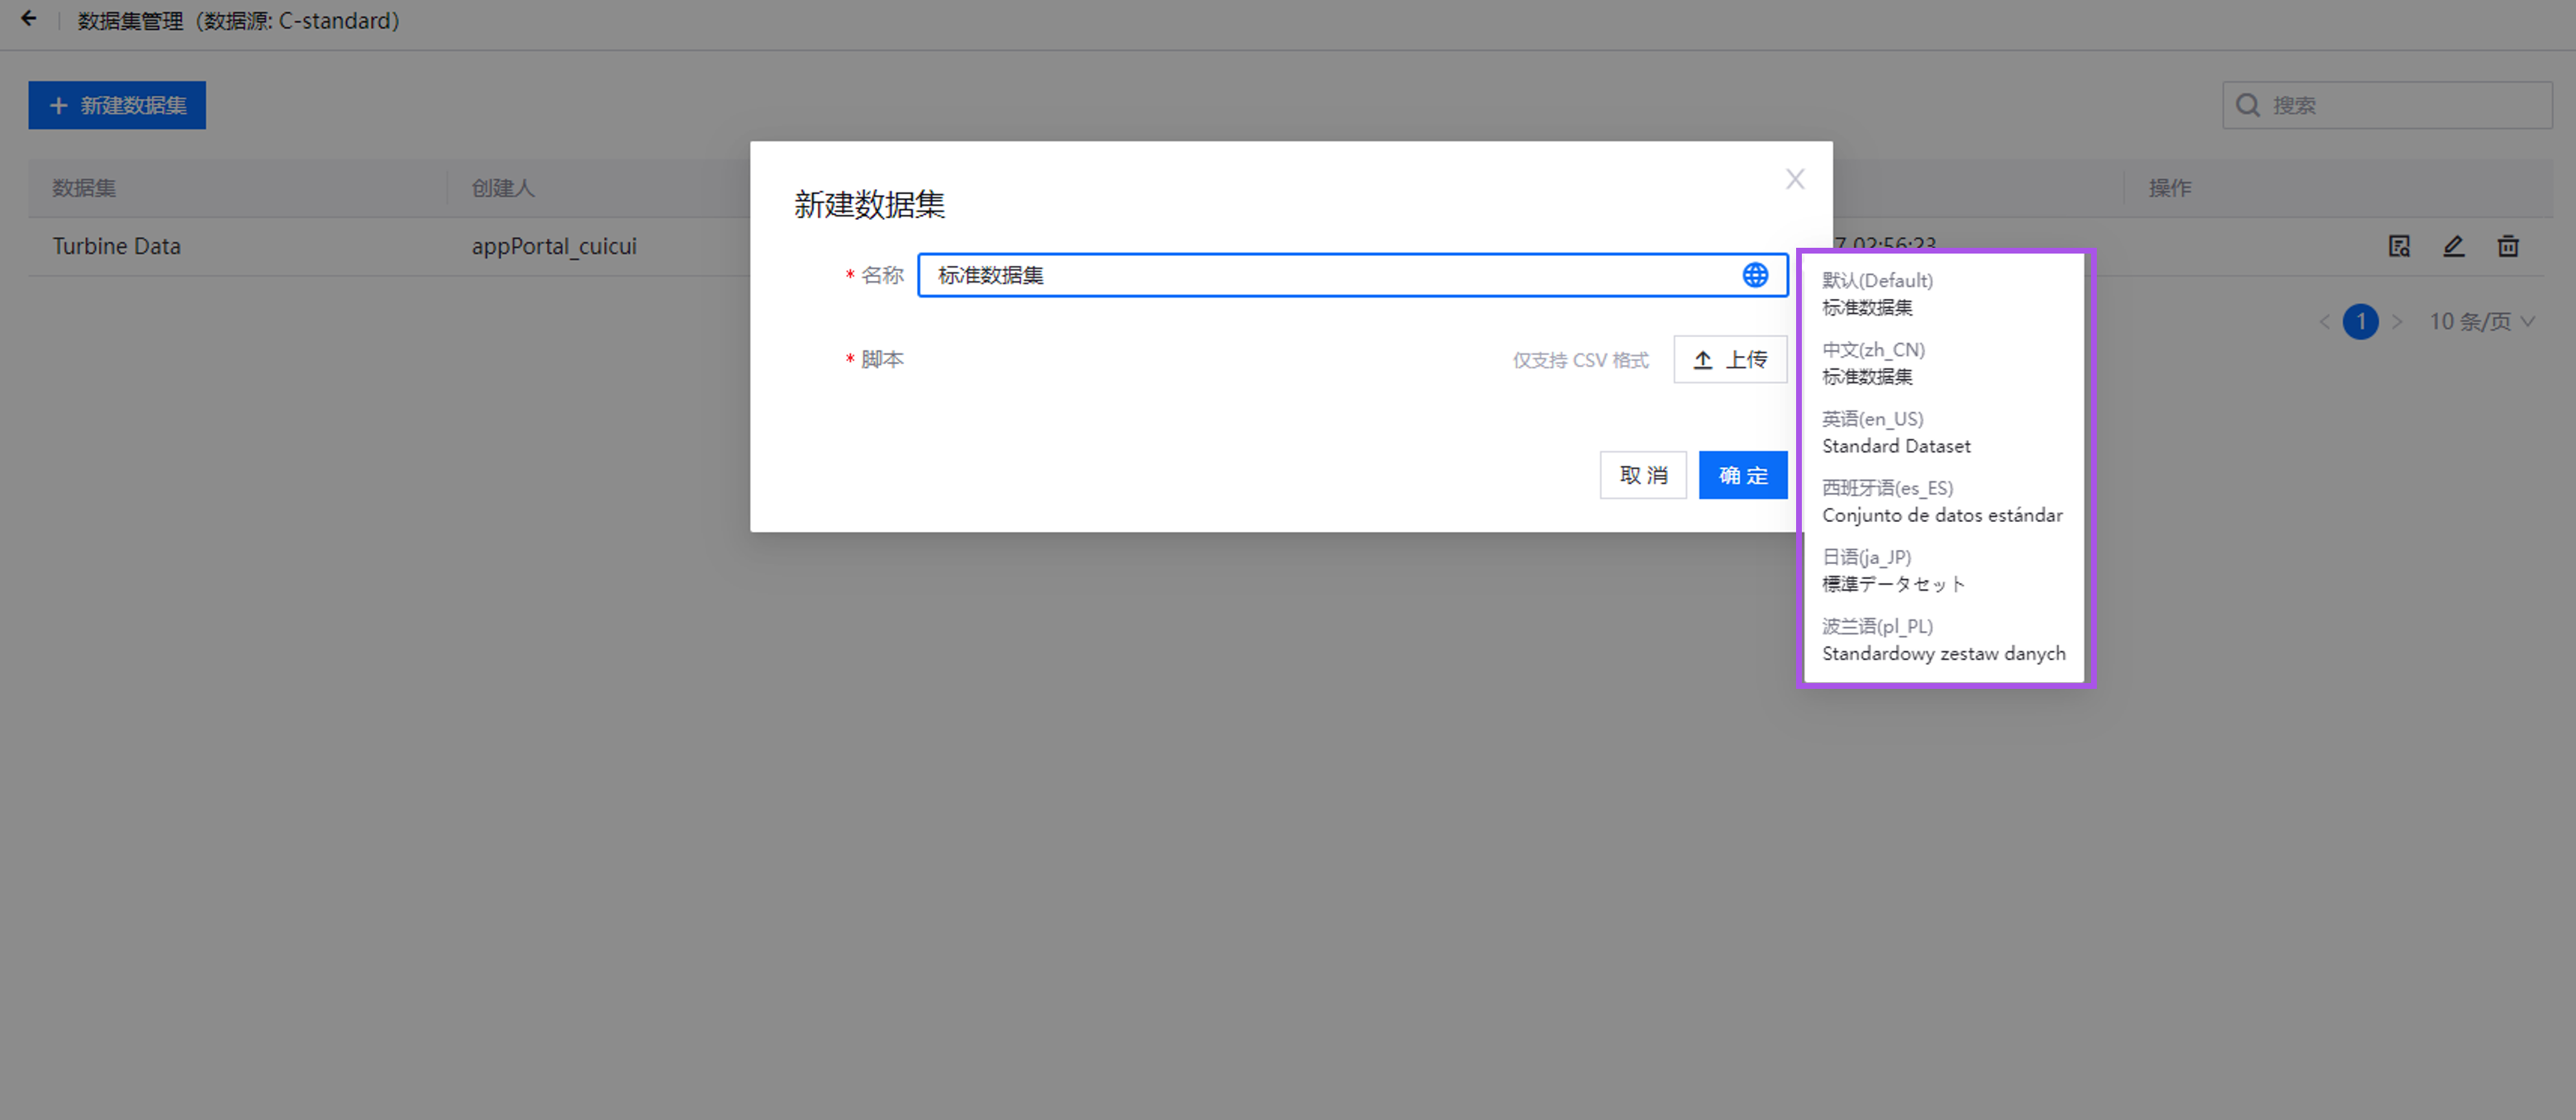Select the 波兰语(pl_PL) translation entry
This screenshot has height=1120, width=2576.
tap(1942, 640)
